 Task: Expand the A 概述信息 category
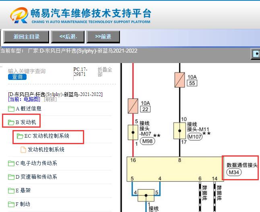point(28,109)
